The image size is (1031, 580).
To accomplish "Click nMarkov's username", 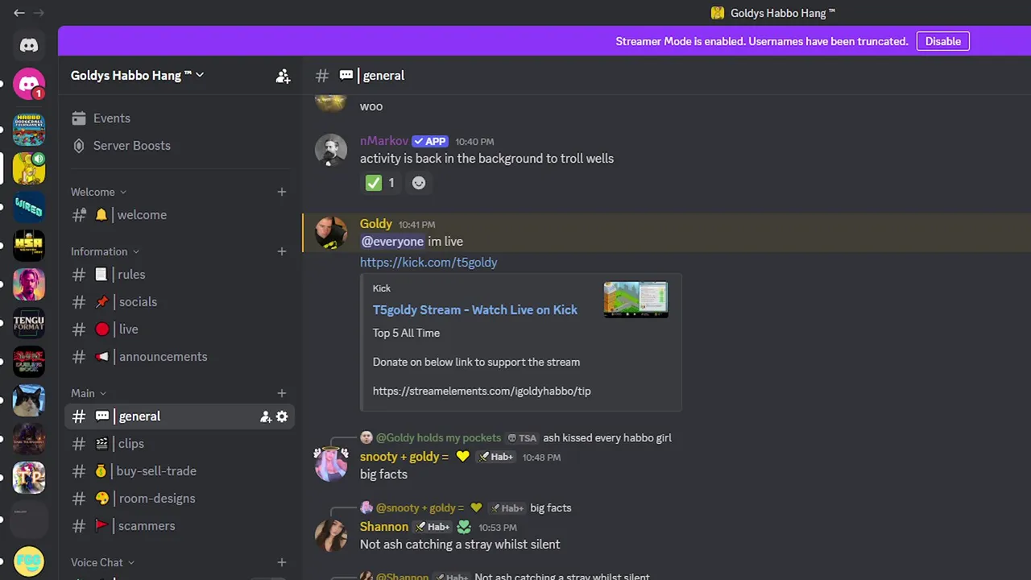I will (x=384, y=141).
